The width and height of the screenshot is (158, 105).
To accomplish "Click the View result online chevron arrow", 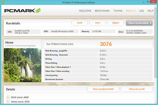I will [x=151, y=23].
